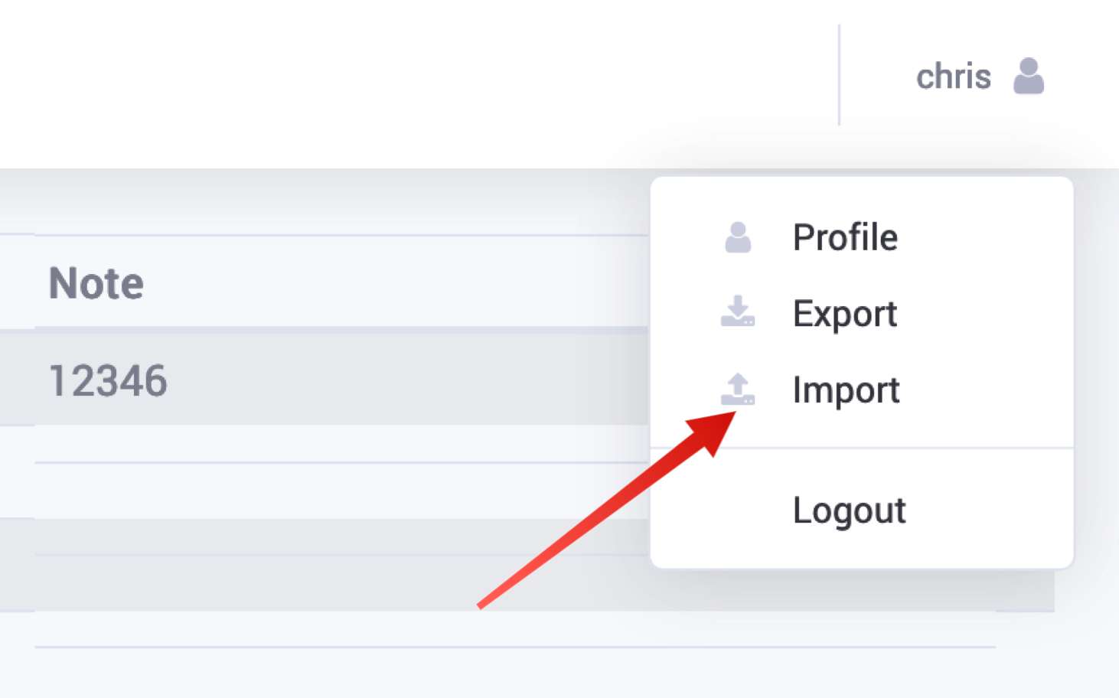Log out using the Logout entry
This screenshot has height=698, width=1119.
pos(849,510)
